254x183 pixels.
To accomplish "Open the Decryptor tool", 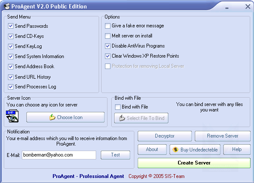I will pyautogui.click(x=165, y=136).
